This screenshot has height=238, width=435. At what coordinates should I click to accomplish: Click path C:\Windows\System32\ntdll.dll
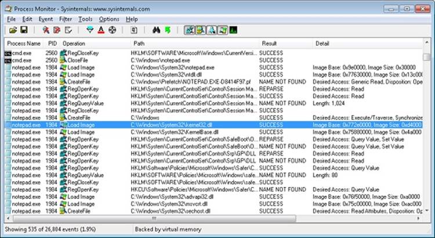point(166,75)
